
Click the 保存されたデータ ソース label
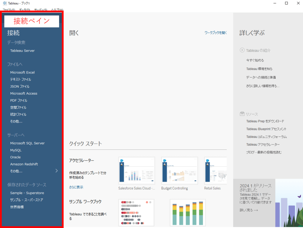27,185
